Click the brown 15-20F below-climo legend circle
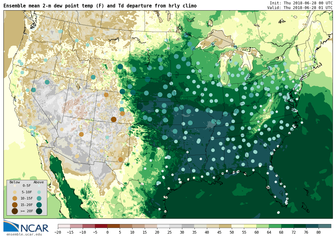Viewport: 336px width, 238px height. 15,205
